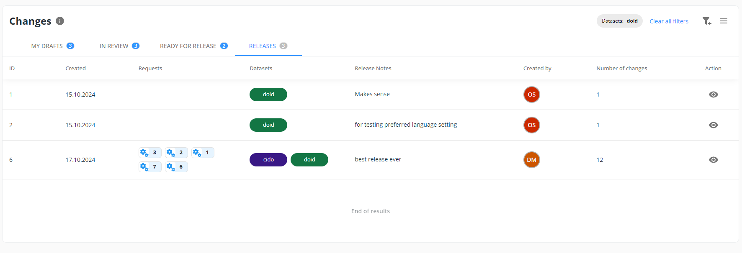Image resolution: width=742 pixels, height=253 pixels.
Task: Open request chip number 3
Action: [150, 153]
